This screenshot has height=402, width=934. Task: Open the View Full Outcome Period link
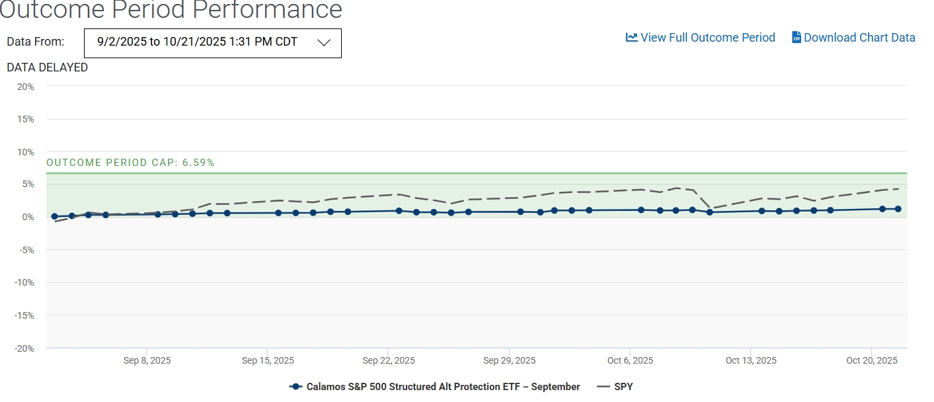click(707, 38)
